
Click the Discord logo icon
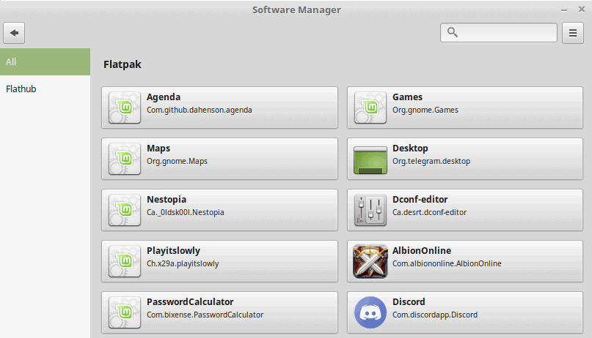370,312
